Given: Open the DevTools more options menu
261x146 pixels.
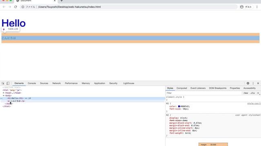Looking at the screenshot, I should [253, 83].
